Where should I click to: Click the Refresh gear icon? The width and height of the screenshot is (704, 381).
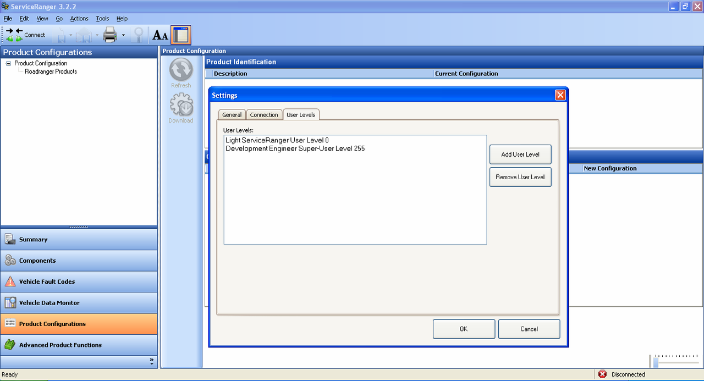[181, 70]
